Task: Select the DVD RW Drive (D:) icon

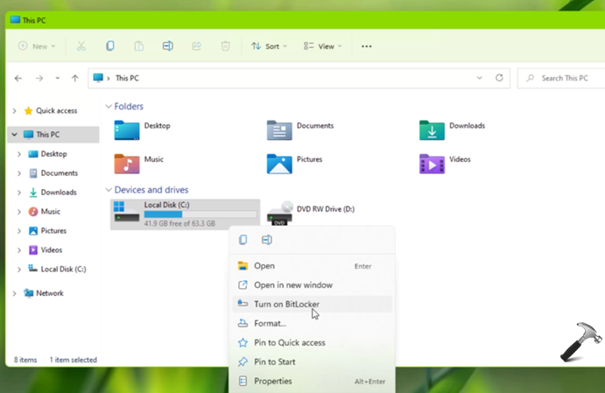Action: 280,214
